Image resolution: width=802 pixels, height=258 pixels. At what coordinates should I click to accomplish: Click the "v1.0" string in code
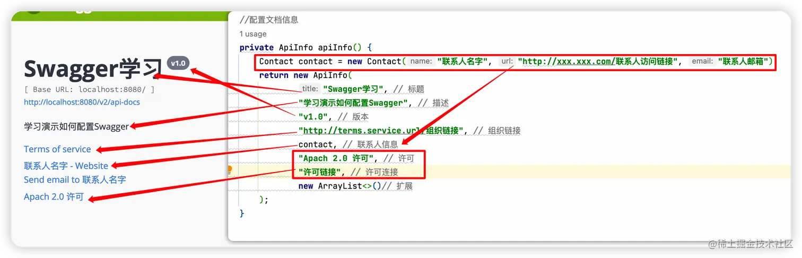(313, 117)
